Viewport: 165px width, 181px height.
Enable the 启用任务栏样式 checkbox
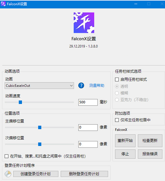point(117,80)
